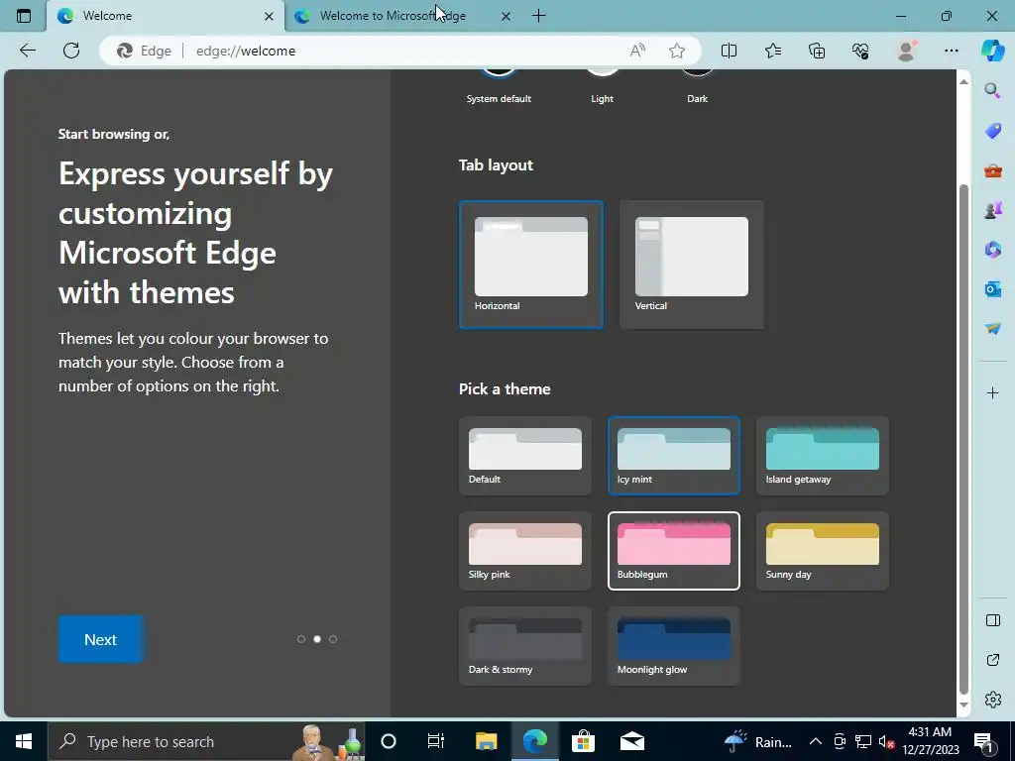Image resolution: width=1015 pixels, height=761 pixels.
Task: Choose Vertical tab layout
Action: pos(691,264)
